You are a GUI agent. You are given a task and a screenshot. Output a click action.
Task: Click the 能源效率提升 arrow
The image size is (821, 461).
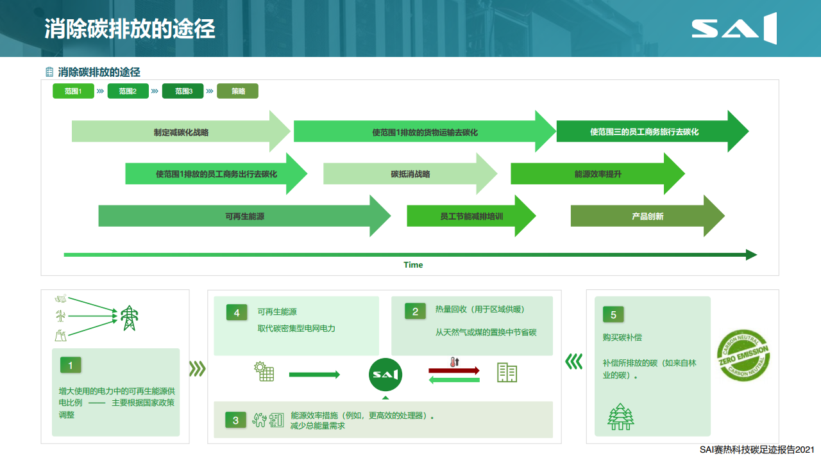coord(598,174)
